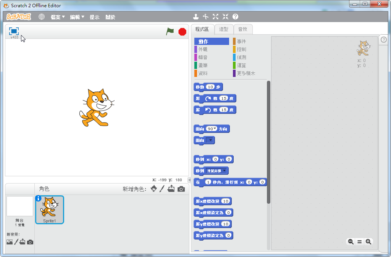The width and height of the screenshot is (391, 257).
Task: Click the seconds field in glide block
Action: coord(208,182)
